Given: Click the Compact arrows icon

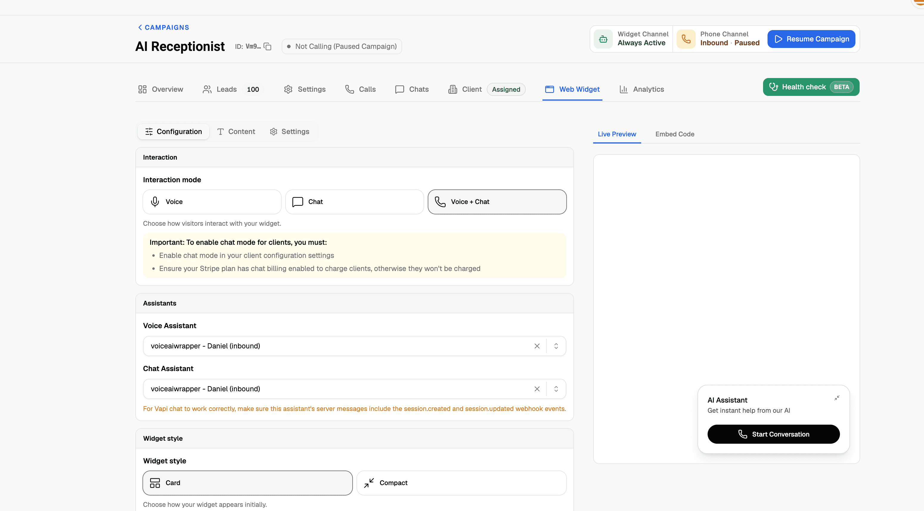Looking at the screenshot, I should [x=369, y=483].
